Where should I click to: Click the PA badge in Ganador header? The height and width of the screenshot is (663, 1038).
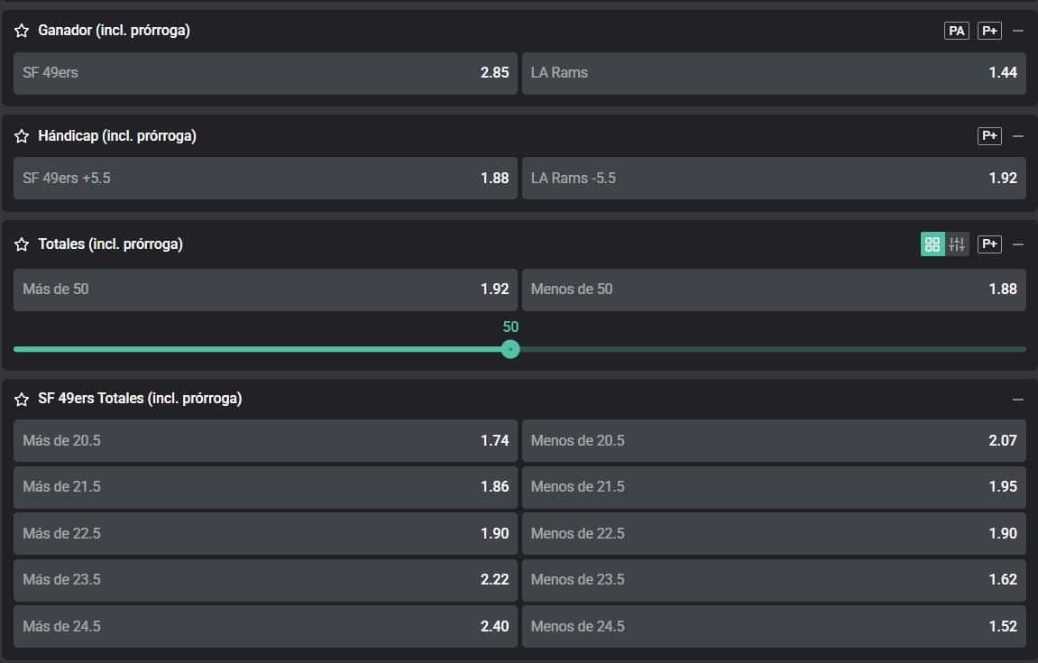point(956,31)
